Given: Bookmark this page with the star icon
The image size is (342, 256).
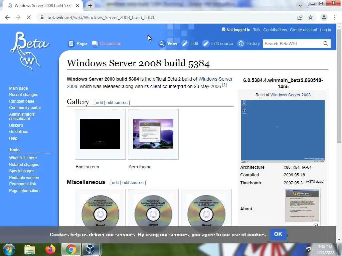Looking at the screenshot, I should [311, 17].
